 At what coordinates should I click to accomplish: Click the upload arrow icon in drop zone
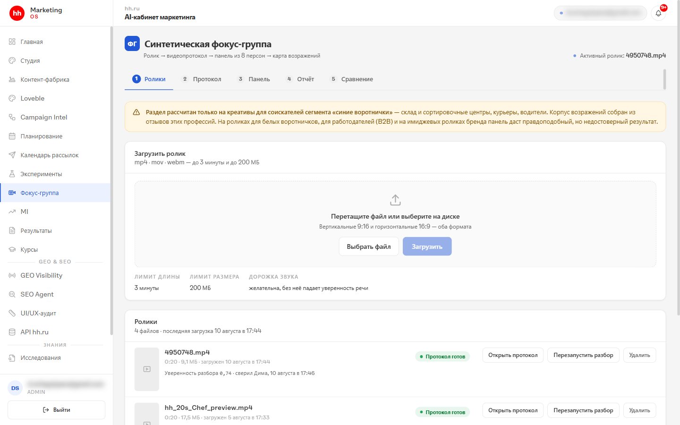coord(395,200)
